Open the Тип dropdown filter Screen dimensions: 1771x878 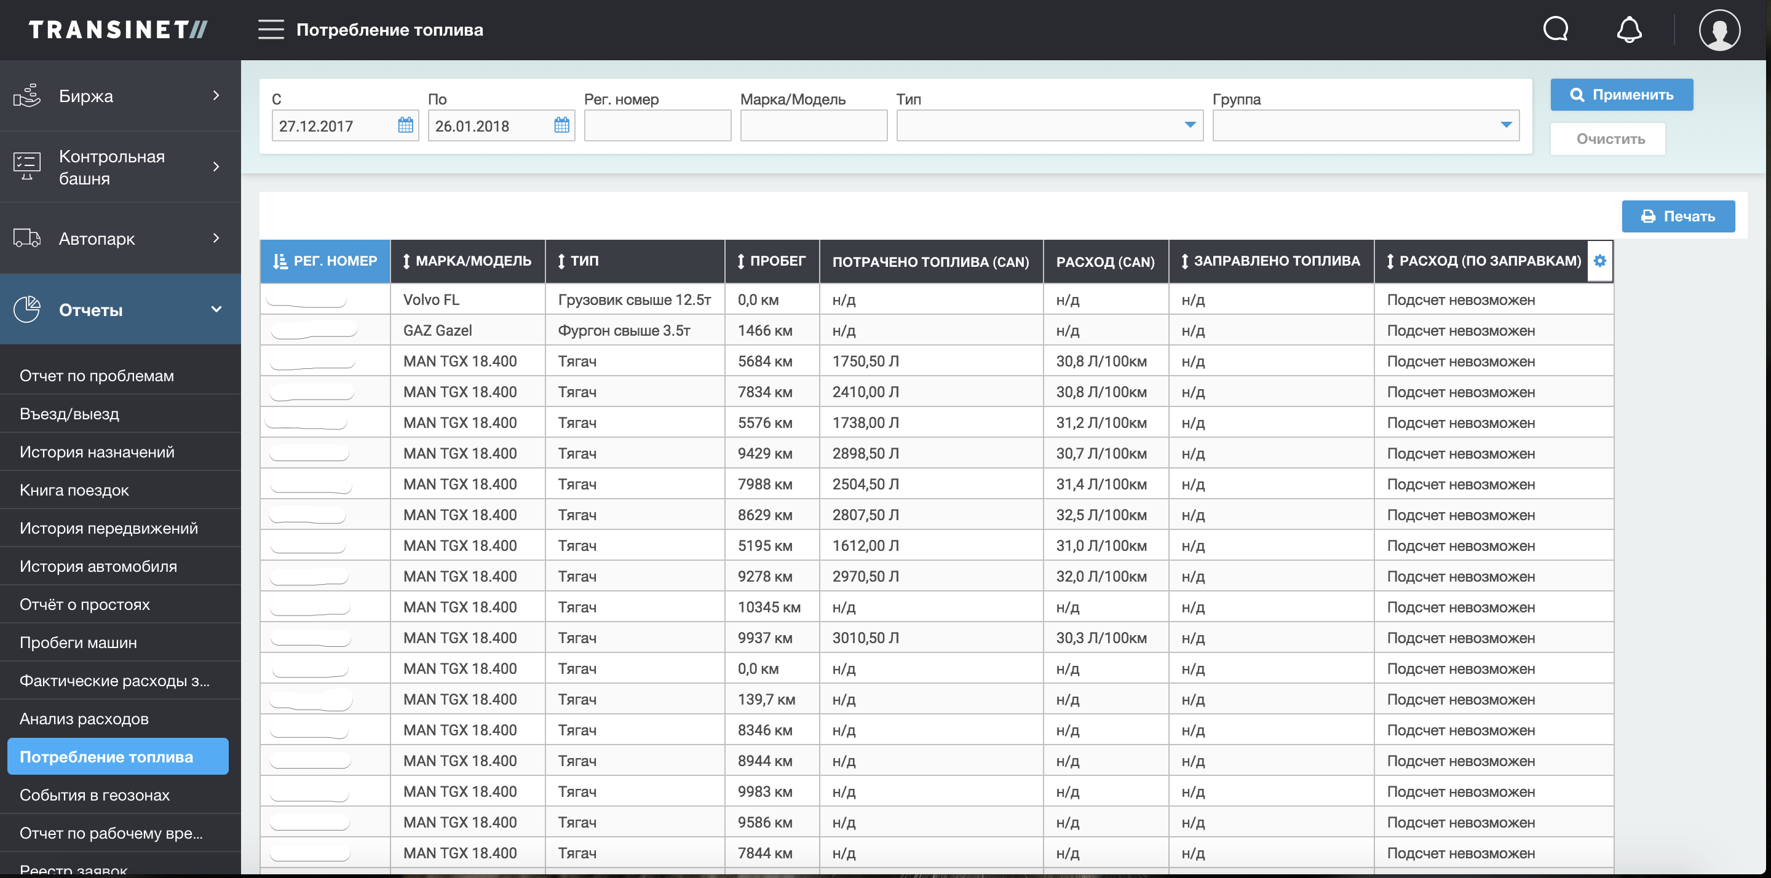tap(1049, 125)
